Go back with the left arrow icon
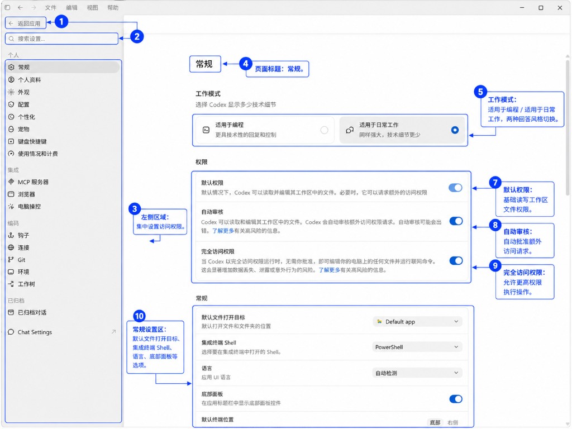This screenshot has width=572, height=429. pyautogui.click(x=21, y=7)
